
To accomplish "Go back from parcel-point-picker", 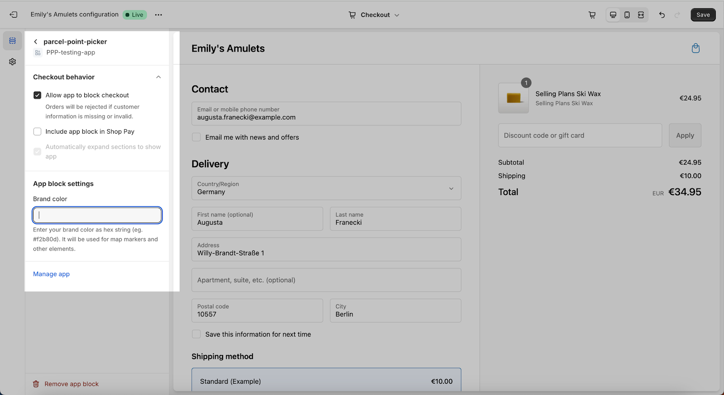I will [x=36, y=42].
